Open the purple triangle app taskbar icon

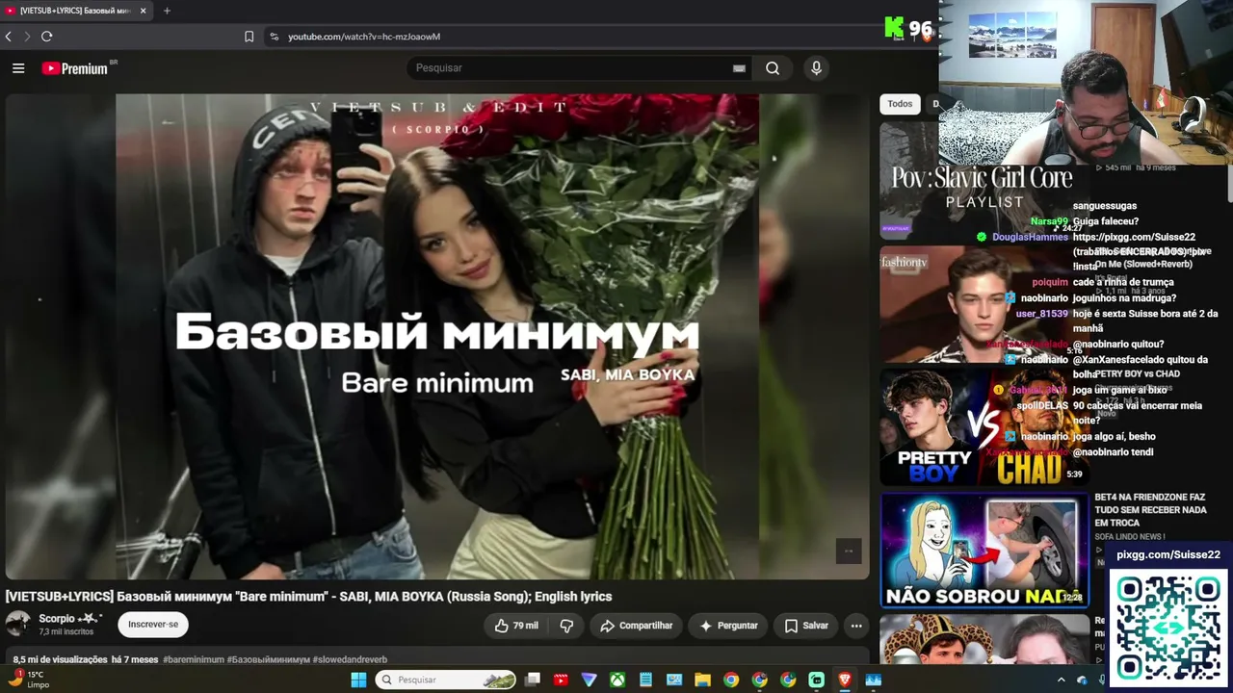point(590,680)
